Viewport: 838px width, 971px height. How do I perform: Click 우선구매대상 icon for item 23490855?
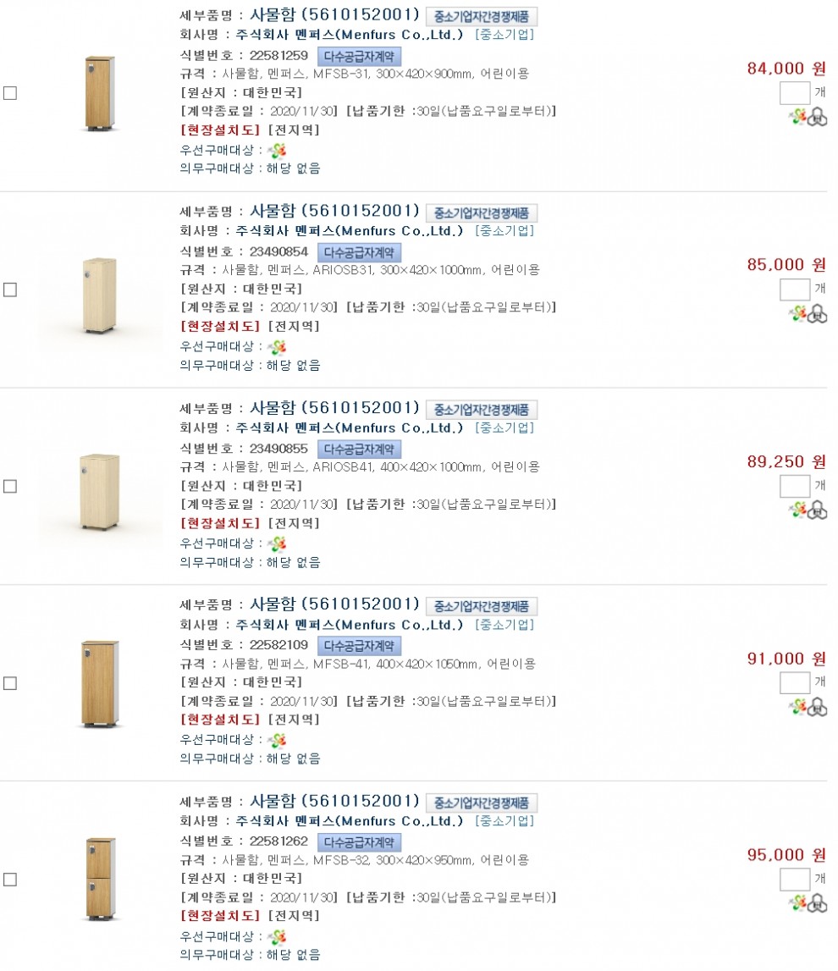click(277, 543)
